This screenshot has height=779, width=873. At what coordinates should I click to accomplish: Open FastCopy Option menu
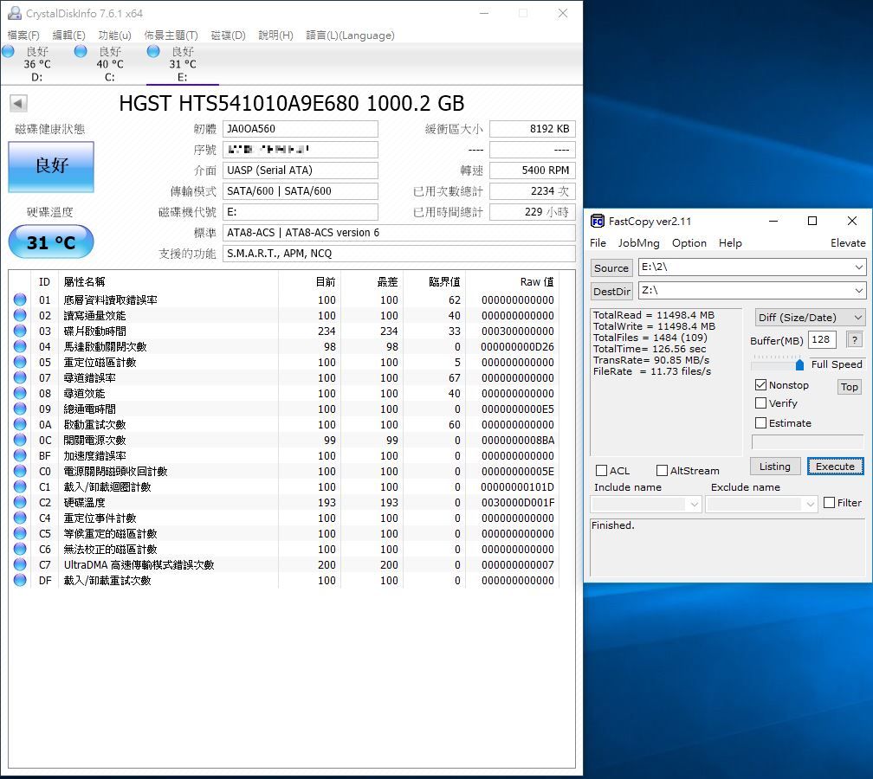click(689, 243)
